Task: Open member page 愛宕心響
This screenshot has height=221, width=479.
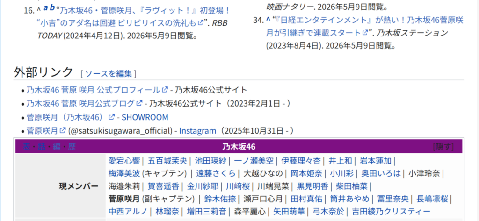Action: coord(124,161)
